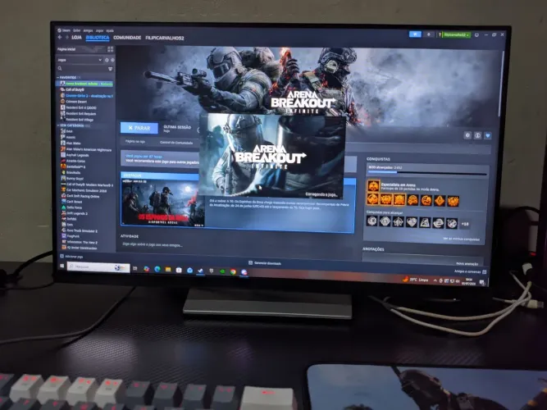Open Página da loja link

pyautogui.click(x=135, y=142)
